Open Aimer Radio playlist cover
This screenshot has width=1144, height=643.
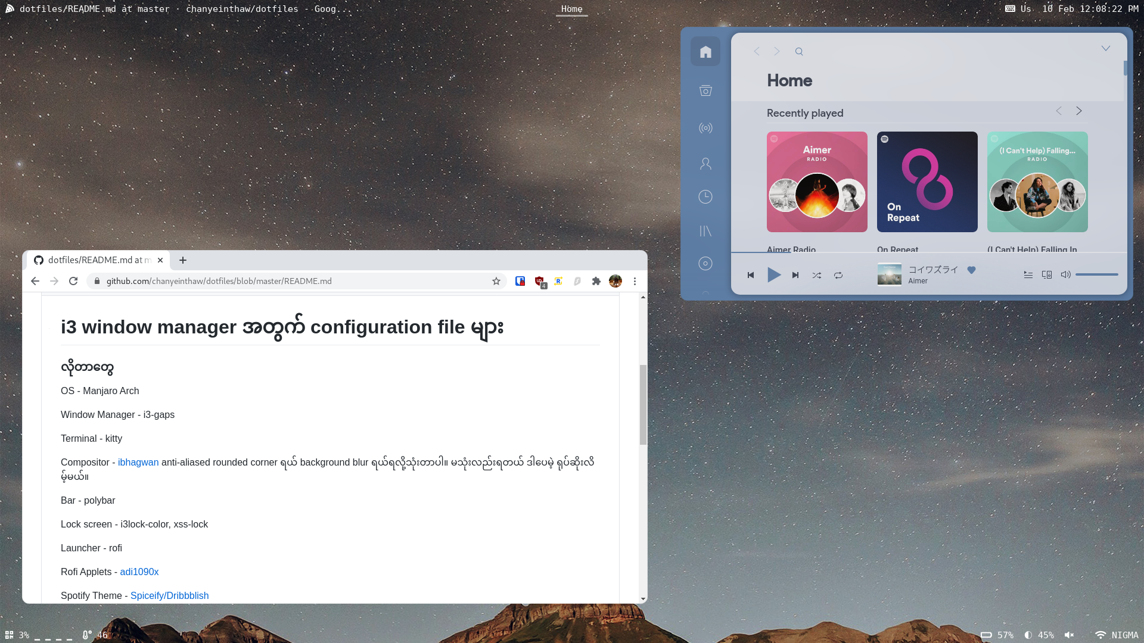coord(817,182)
